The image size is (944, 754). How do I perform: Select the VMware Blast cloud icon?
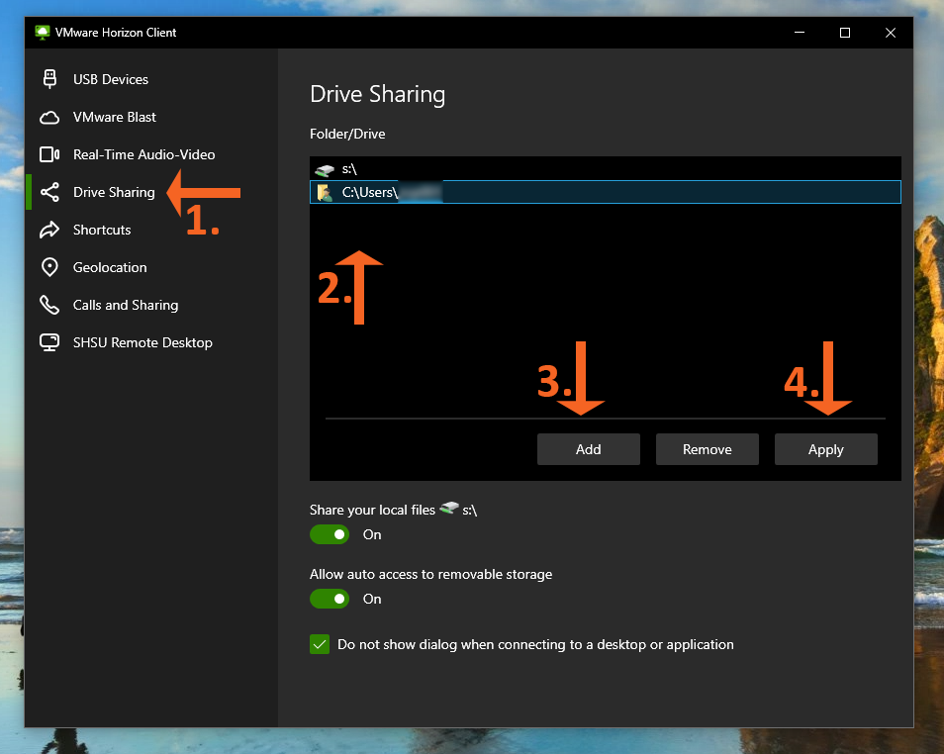[49, 117]
